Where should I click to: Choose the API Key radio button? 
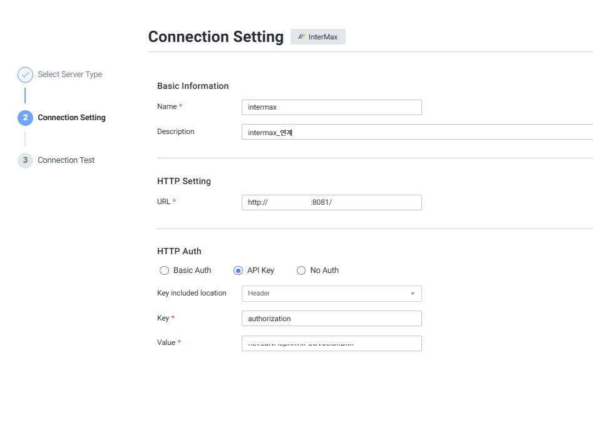pos(238,270)
